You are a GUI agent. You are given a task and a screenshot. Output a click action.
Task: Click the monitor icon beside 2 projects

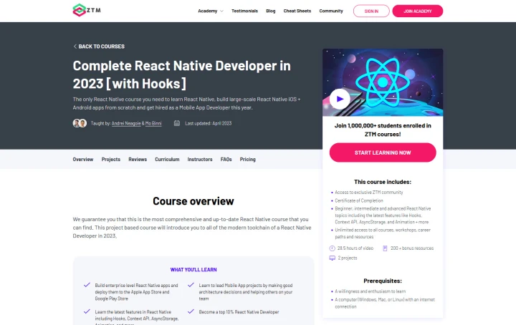pyautogui.click(x=332, y=258)
